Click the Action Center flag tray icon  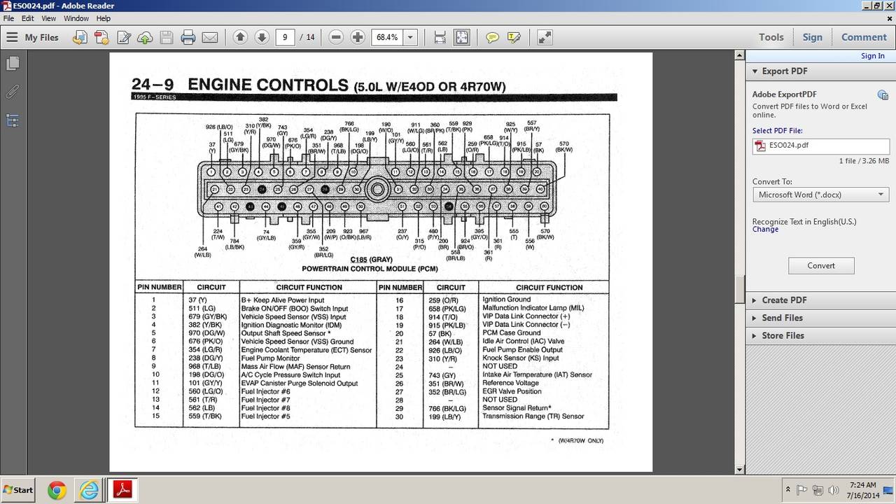click(x=802, y=490)
